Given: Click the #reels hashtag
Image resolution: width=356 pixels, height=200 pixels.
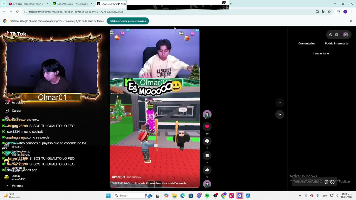Looking at the screenshot, I should [x=182, y=183].
